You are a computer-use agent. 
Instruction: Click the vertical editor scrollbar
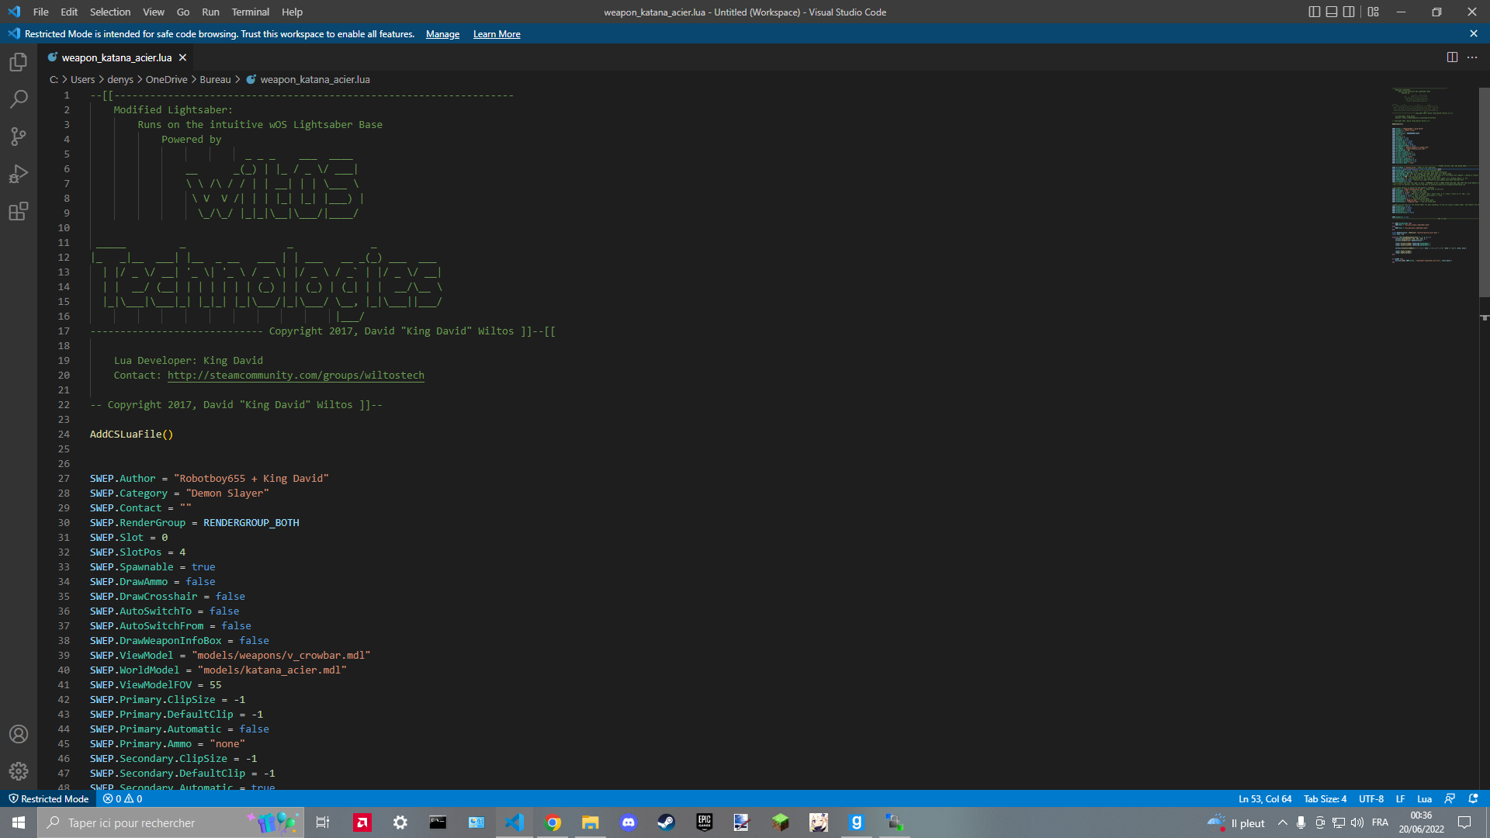1485,192
